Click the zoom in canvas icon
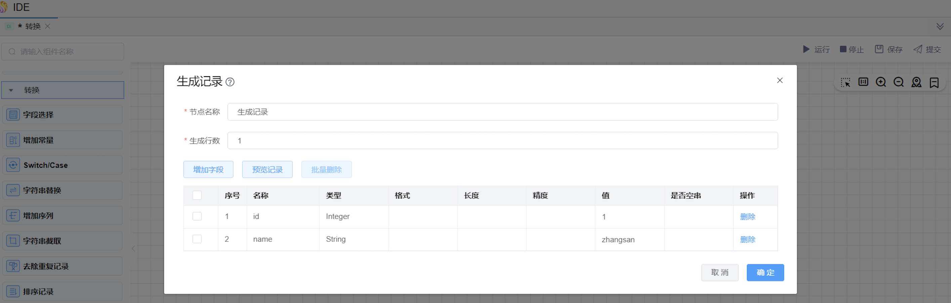The width and height of the screenshot is (951, 303). [x=881, y=82]
